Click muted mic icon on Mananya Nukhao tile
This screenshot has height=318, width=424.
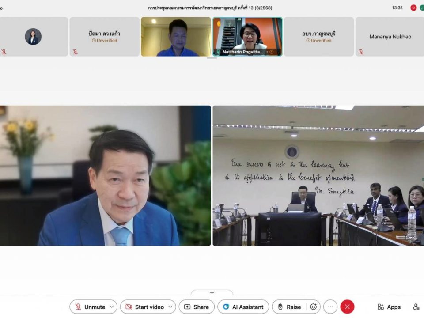click(x=361, y=52)
